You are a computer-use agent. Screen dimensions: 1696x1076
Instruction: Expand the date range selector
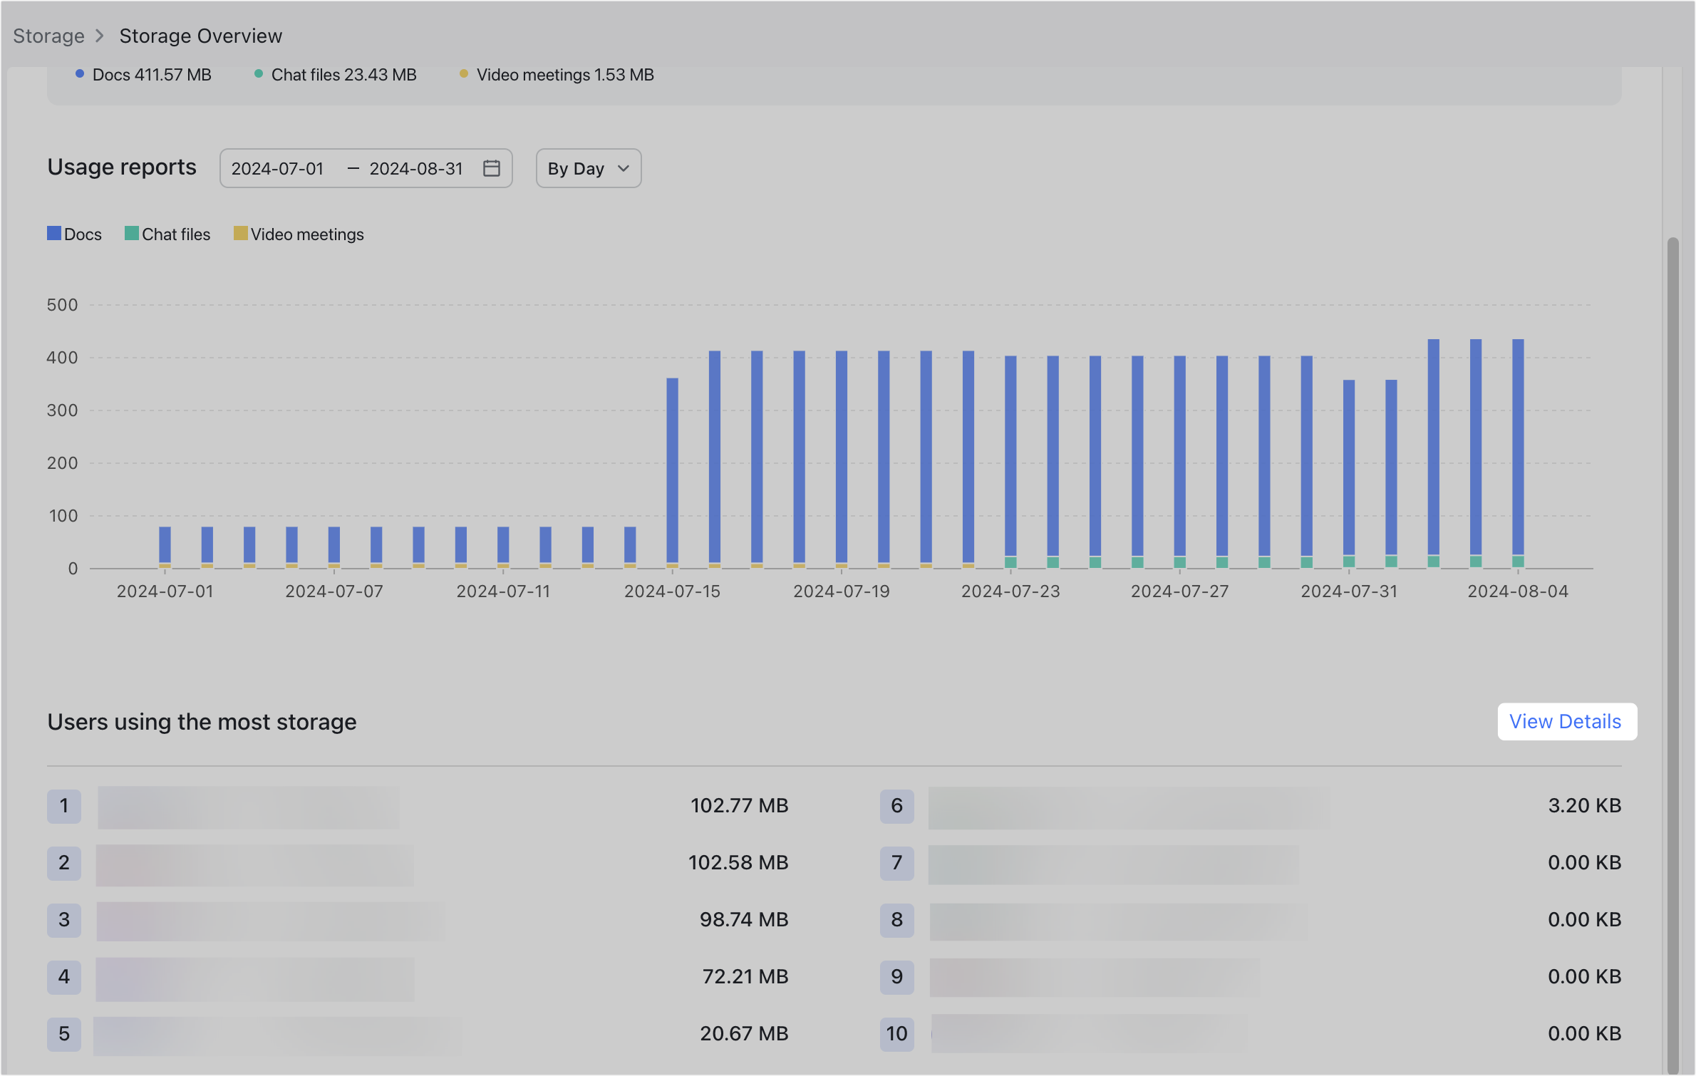366,168
